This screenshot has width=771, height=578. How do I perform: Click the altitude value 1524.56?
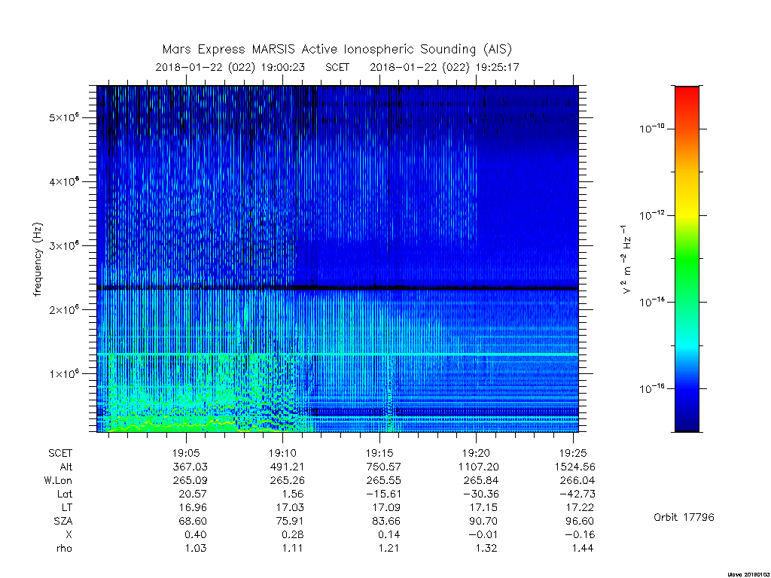coord(574,467)
